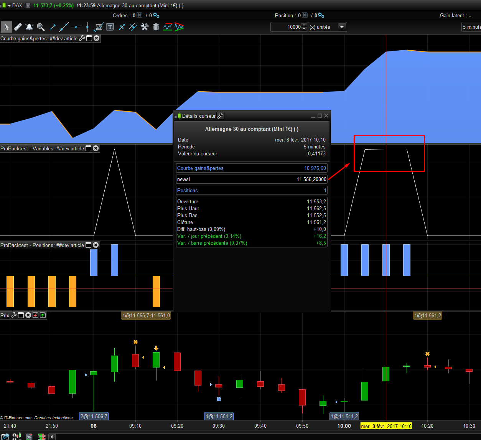Cancel all orders with the Ordres X icon
Screen dimensions: 481x440
pos(140,15)
